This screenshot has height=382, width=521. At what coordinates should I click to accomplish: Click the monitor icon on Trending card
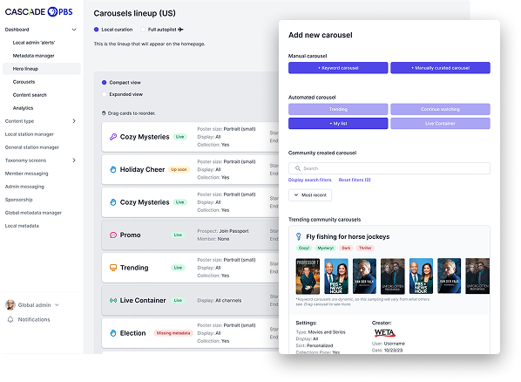click(113, 268)
